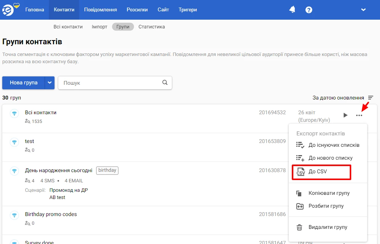This screenshot has height=244, width=380.
Task: Open the three-dot menu for Всі контакти
Action: [x=359, y=115]
